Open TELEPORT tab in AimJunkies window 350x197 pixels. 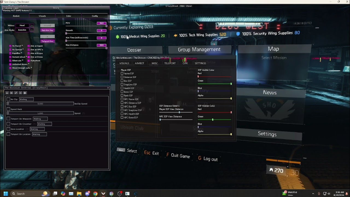click(170, 63)
